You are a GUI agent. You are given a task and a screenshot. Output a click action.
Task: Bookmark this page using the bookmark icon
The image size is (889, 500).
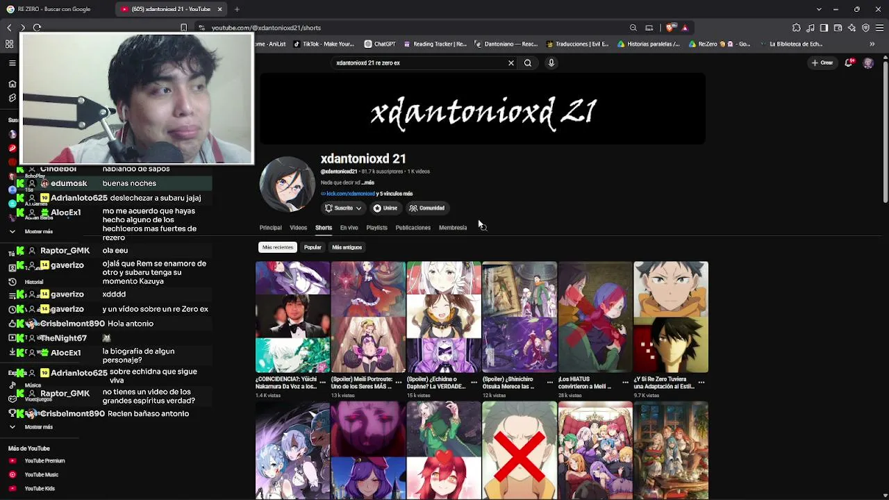coord(183,28)
